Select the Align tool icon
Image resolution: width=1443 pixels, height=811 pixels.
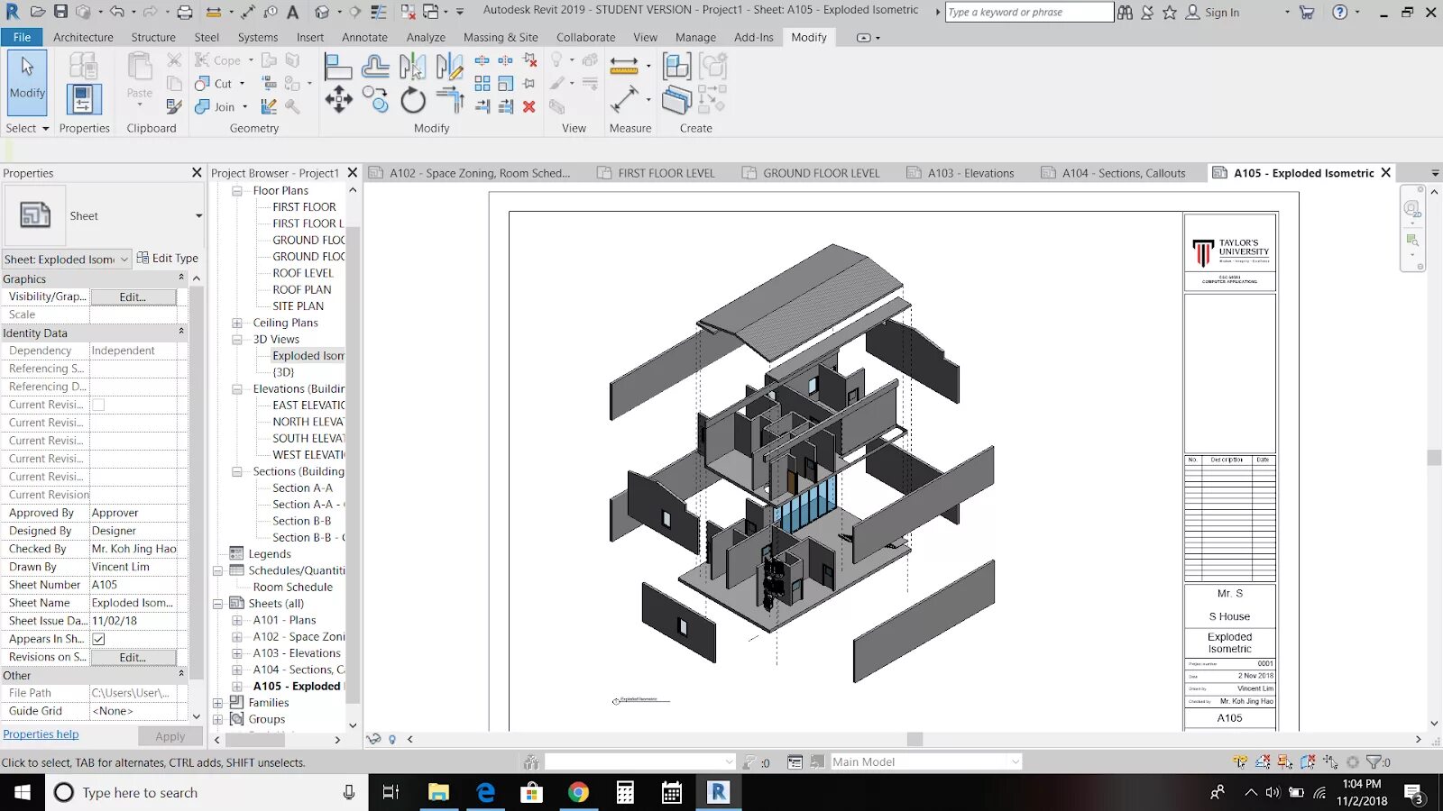pos(337,67)
